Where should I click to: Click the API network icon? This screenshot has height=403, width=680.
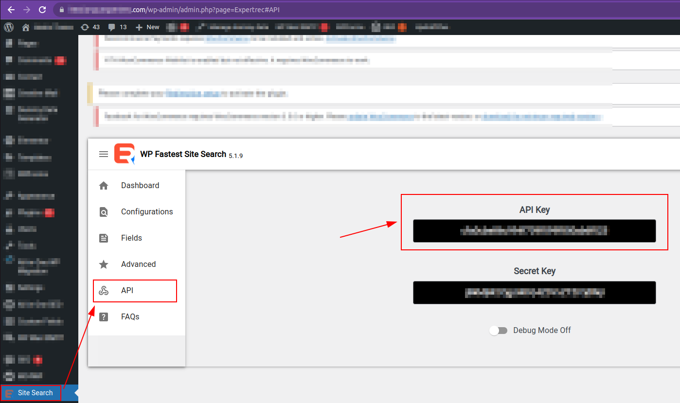click(103, 290)
